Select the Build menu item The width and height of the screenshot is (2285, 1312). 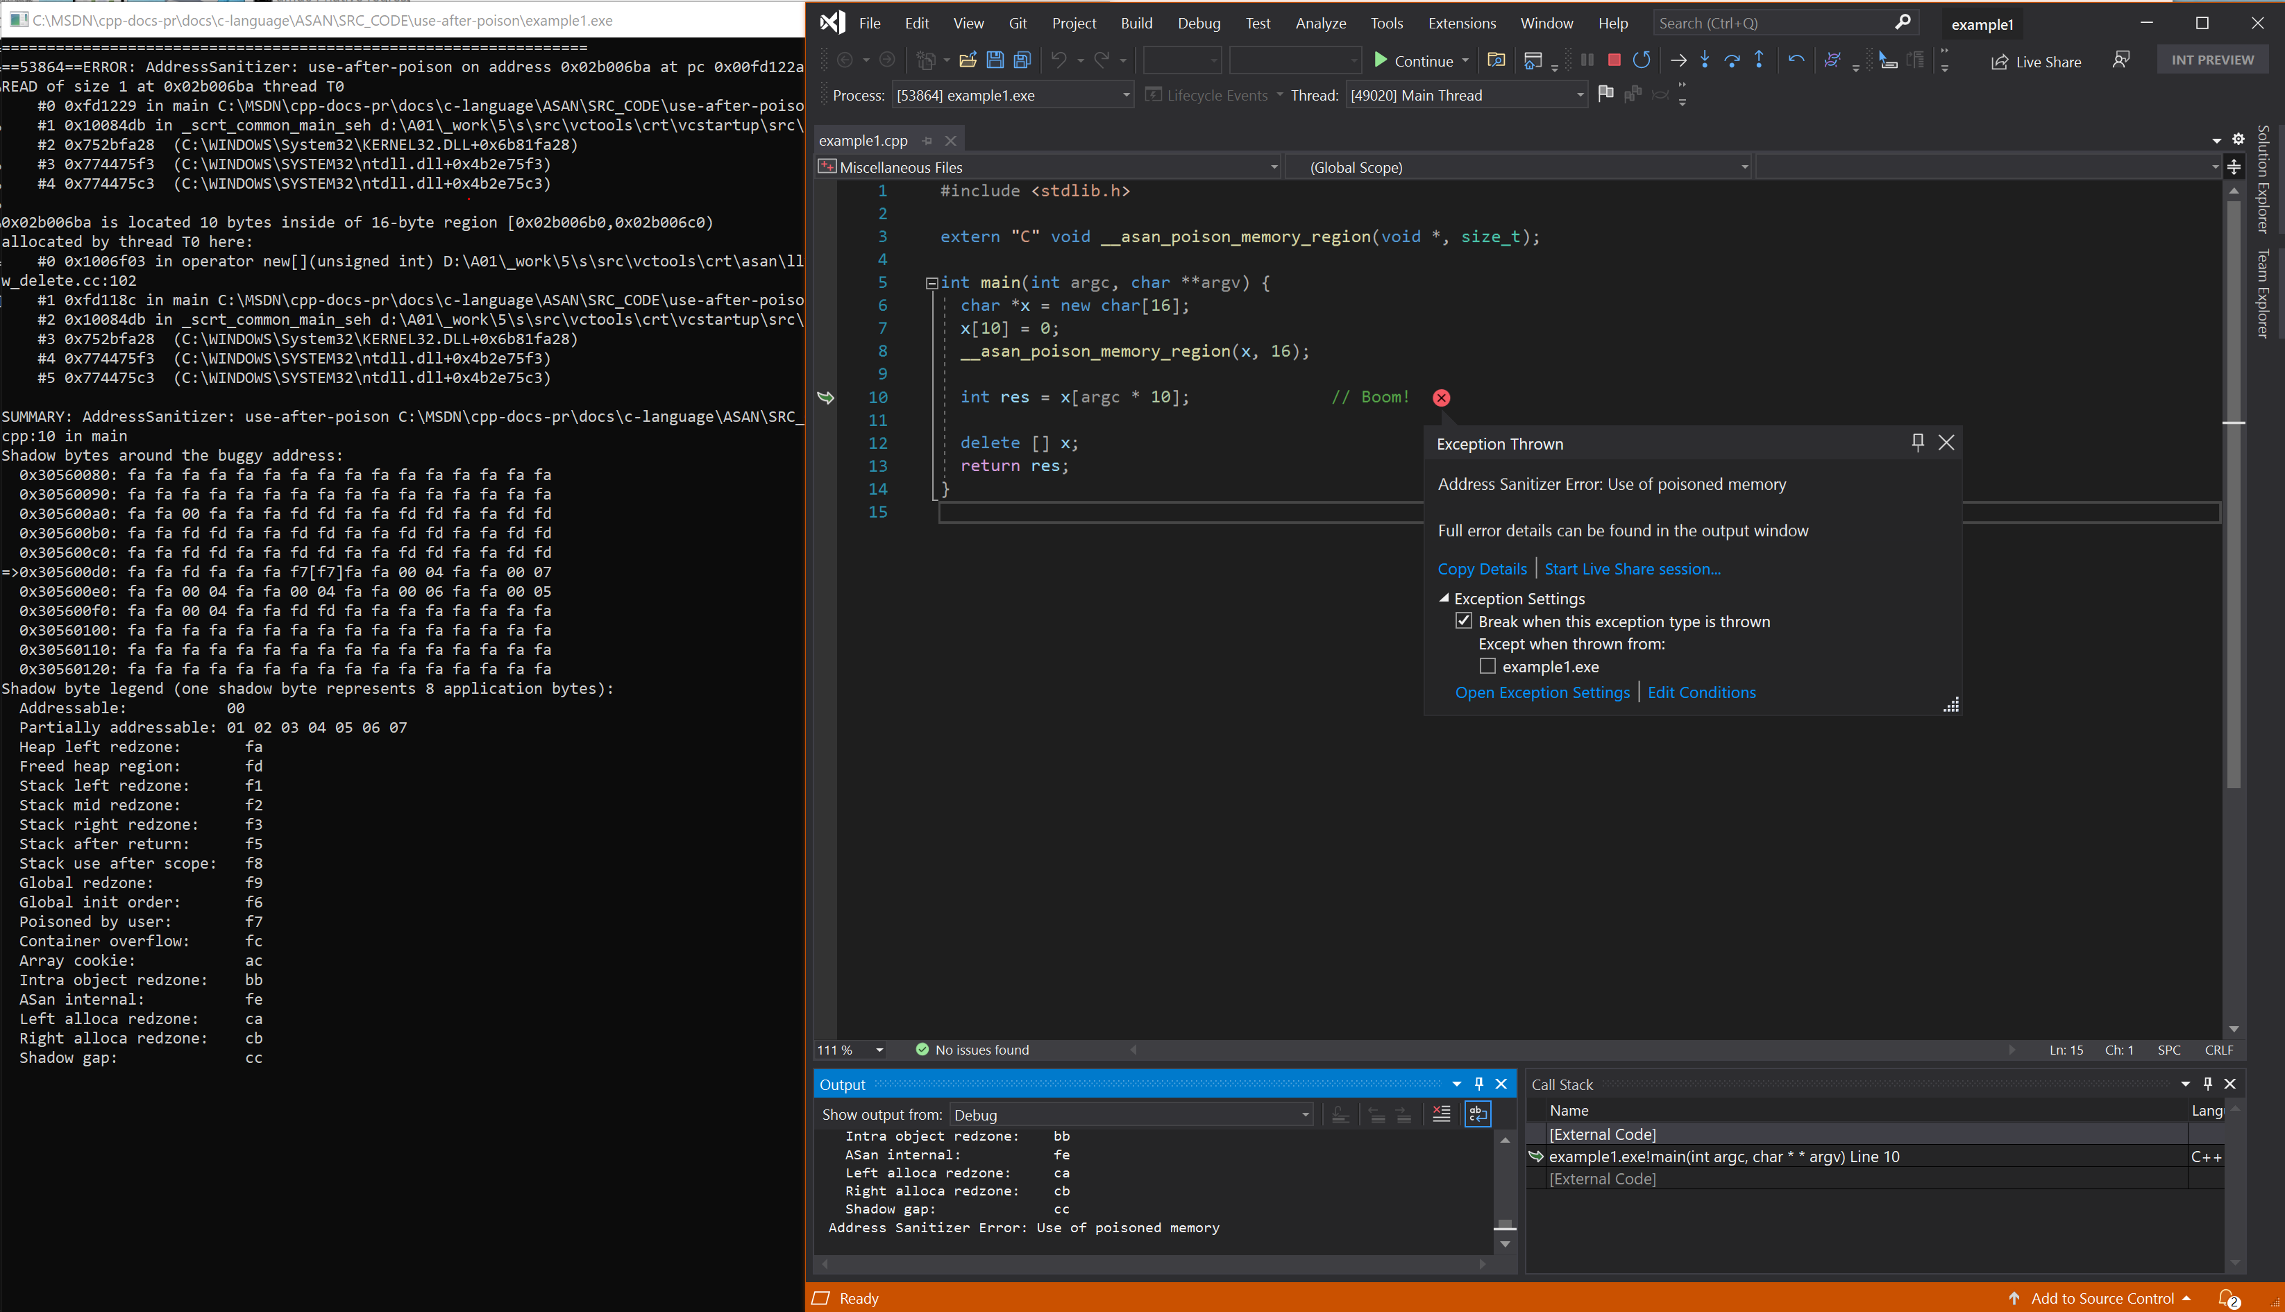pyautogui.click(x=1136, y=22)
